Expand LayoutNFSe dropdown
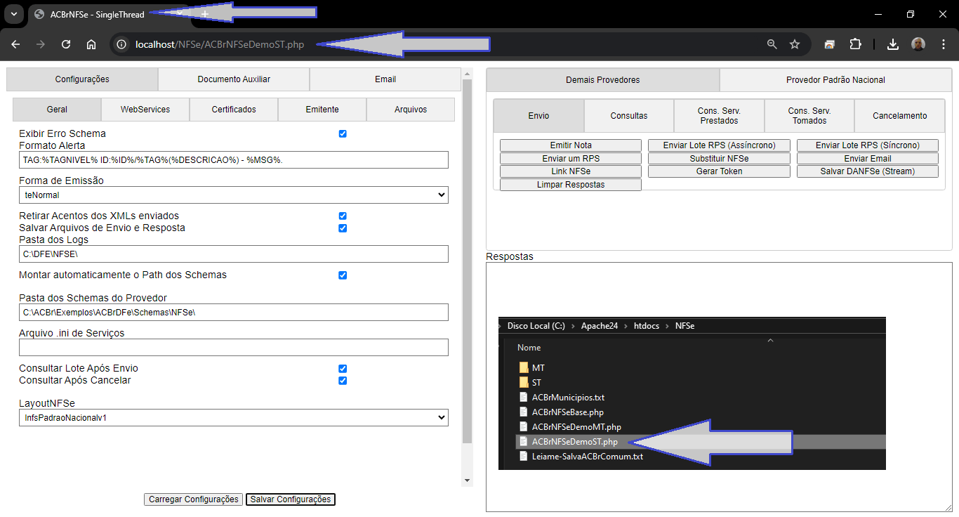 click(234, 417)
